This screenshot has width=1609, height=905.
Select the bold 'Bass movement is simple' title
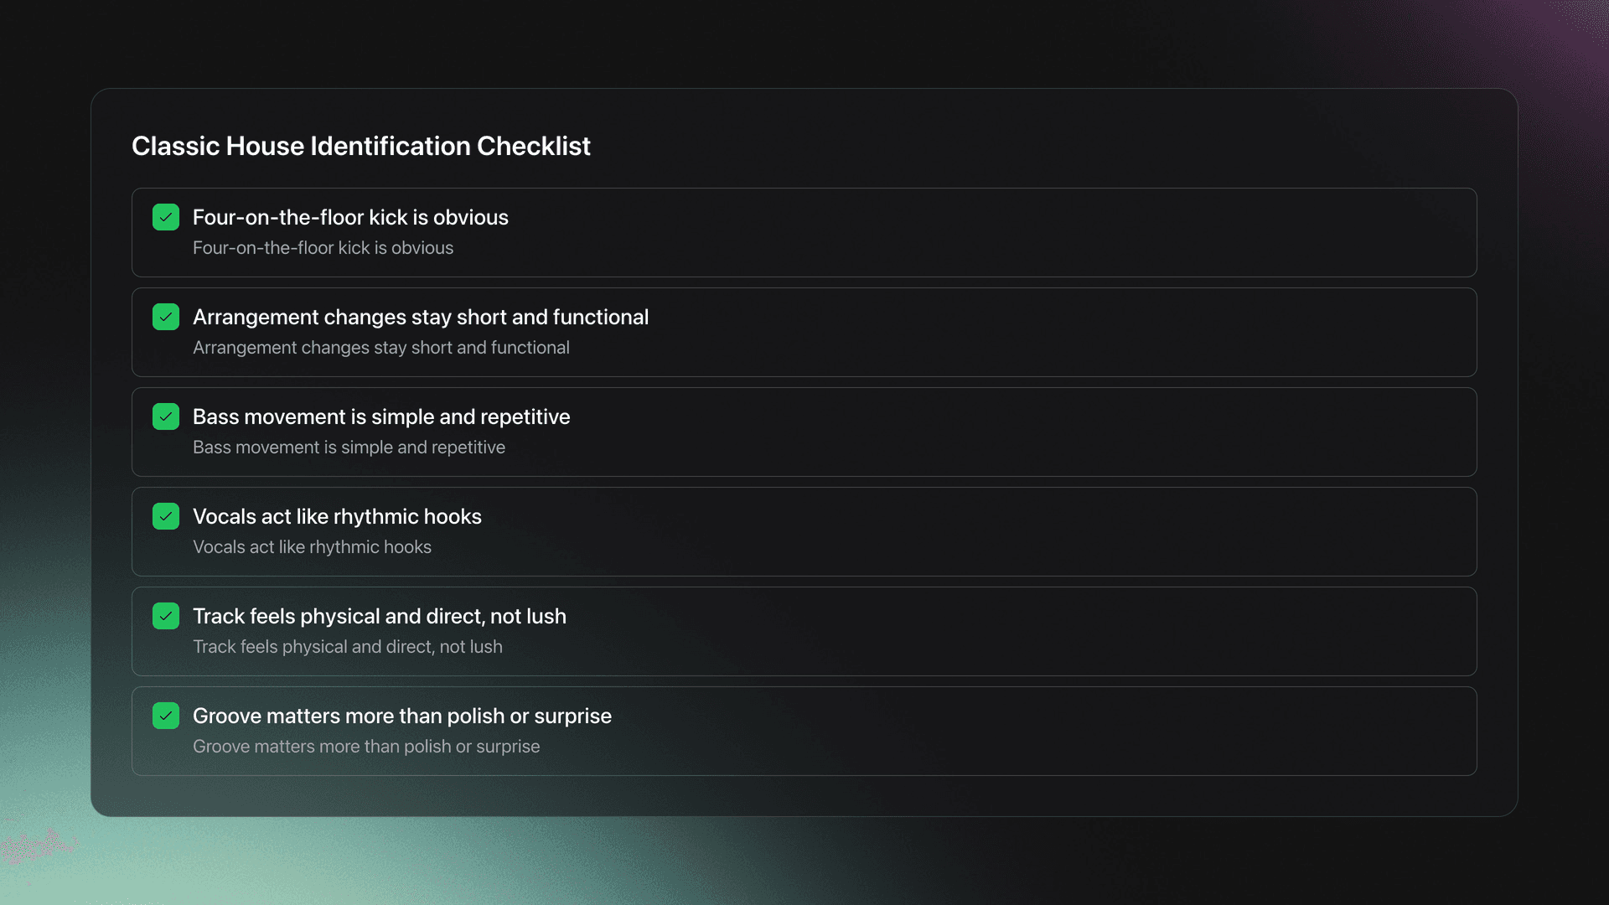(x=381, y=416)
